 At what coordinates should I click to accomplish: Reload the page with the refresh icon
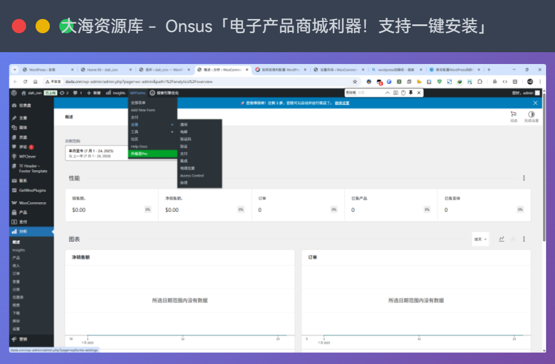(25, 82)
